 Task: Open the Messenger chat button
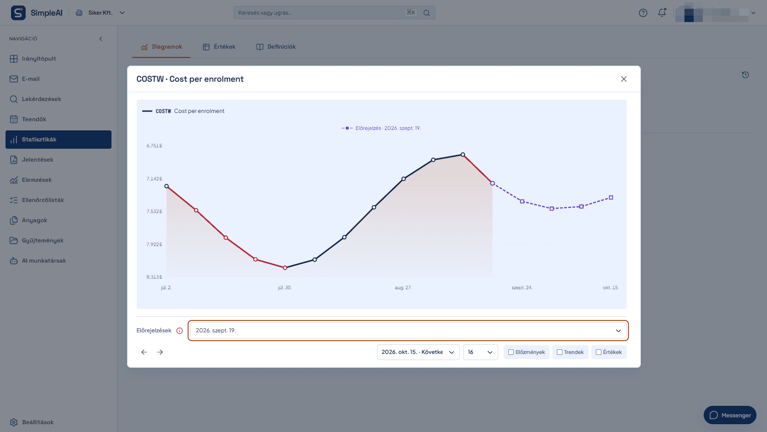[730, 415]
